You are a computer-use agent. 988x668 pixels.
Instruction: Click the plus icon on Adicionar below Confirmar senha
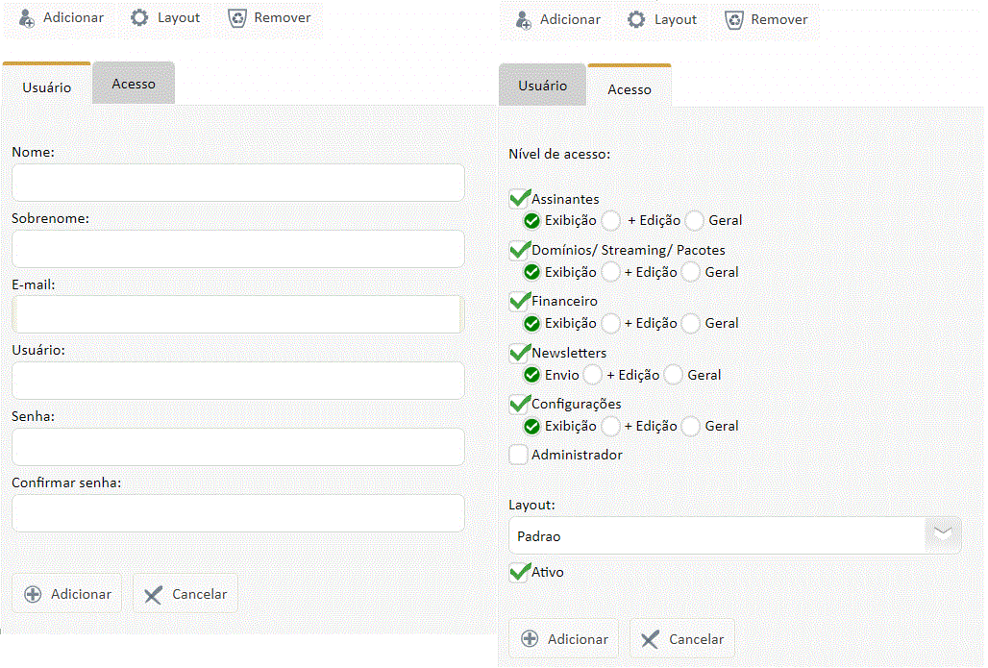click(x=33, y=594)
